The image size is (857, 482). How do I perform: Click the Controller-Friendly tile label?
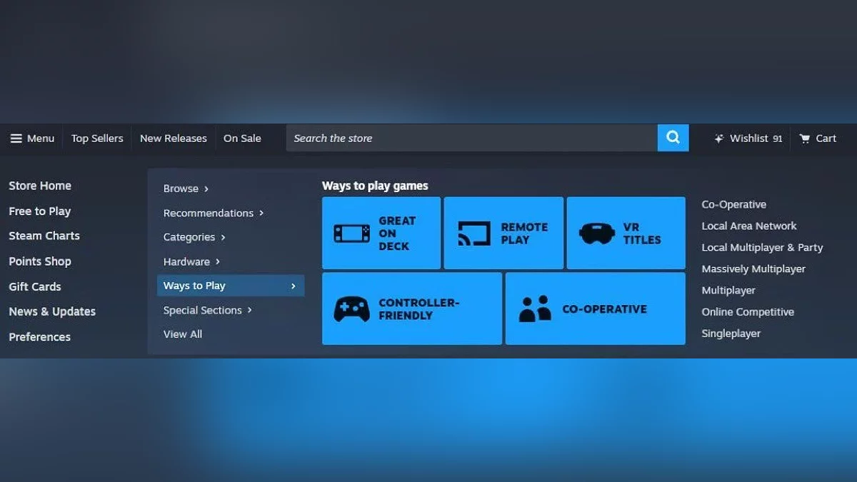pos(419,309)
